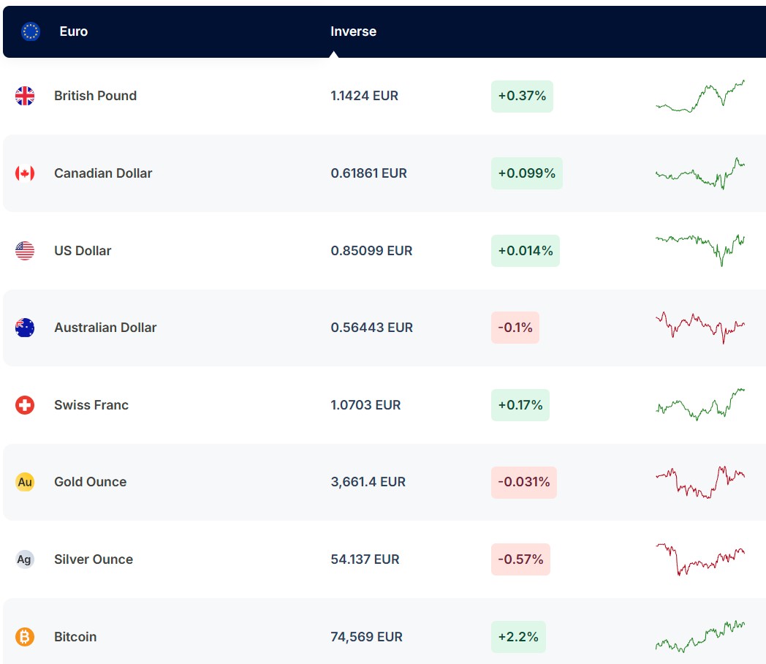Click the Silver Ounce Ag icon
766x664 pixels.
click(25, 559)
